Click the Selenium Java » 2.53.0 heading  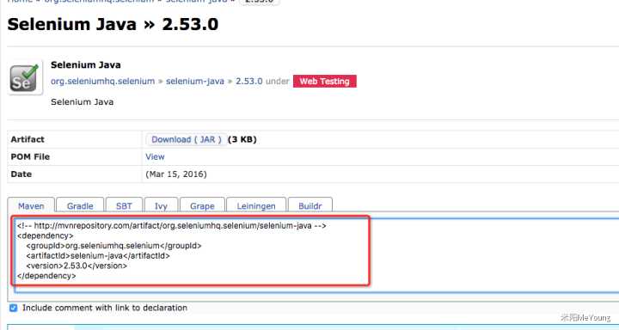tap(113, 24)
